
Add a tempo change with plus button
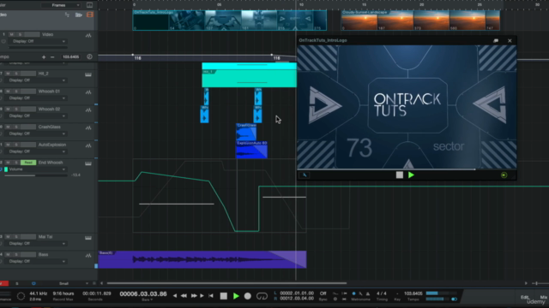click(x=44, y=57)
